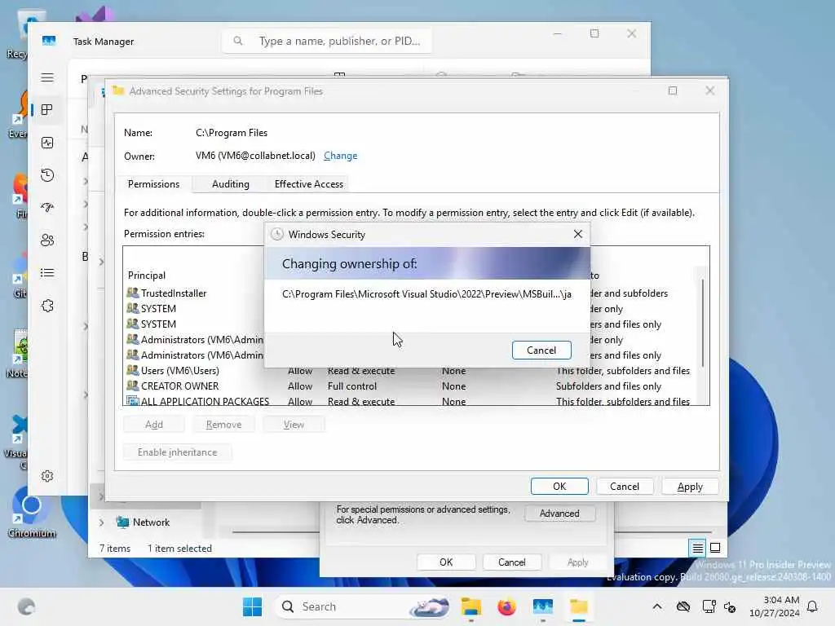Open Firefox from the taskbar
Image resolution: width=835 pixels, height=626 pixels.
pos(506,606)
